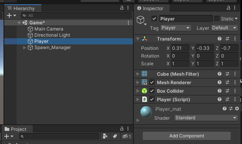Expand the Mesh Renderer component
This screenshot has width=242, height=144.
click(x=138, y=82)
